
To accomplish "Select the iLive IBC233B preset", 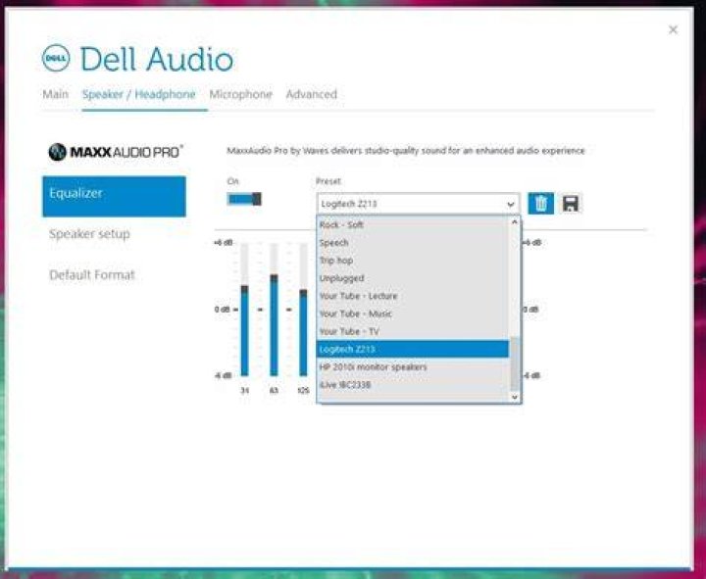I will coord(414,385).
